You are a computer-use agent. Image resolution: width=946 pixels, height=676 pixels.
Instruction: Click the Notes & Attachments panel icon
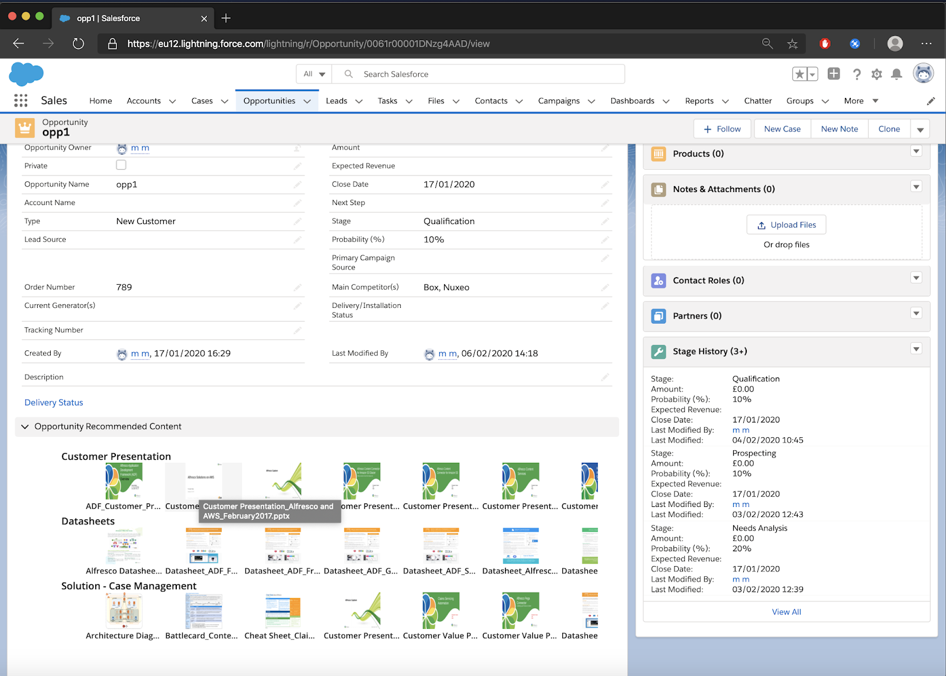coord(658,189)
